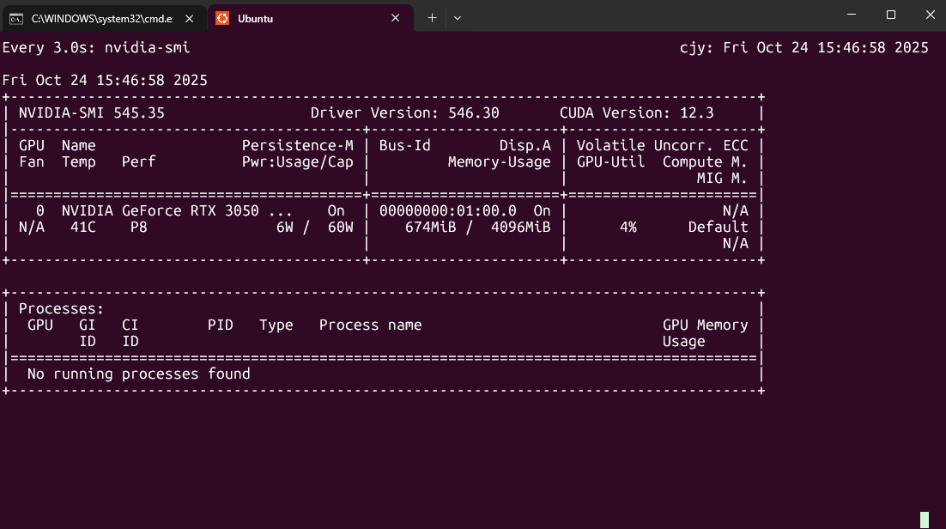946x529 pixels.
Task: Click the terminal cursor block
Action: (x=925, y=520)
